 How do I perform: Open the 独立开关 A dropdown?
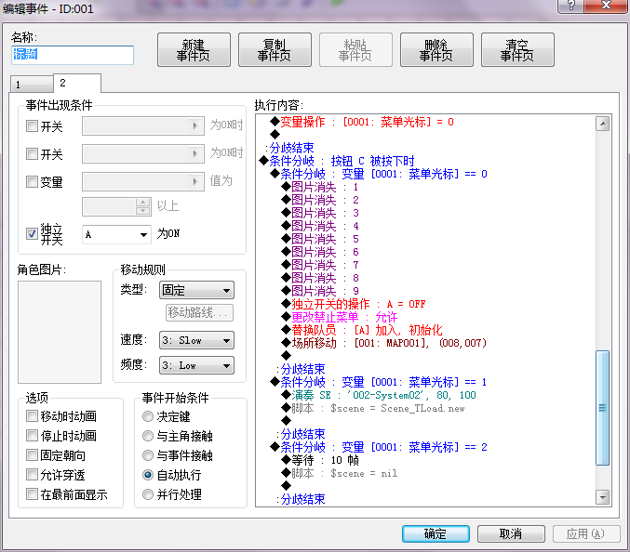point(116,234)
